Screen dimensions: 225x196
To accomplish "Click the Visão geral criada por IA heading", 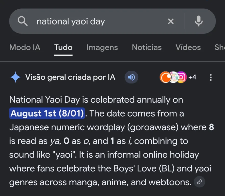I will [70, 77].
